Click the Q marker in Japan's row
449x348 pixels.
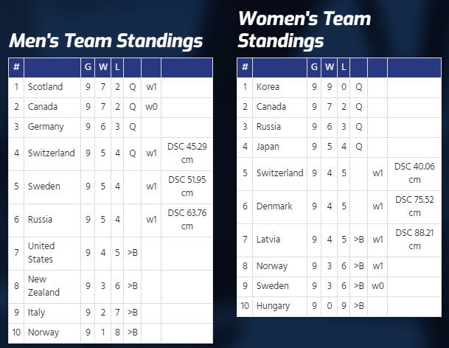click(x=359, y=147)
